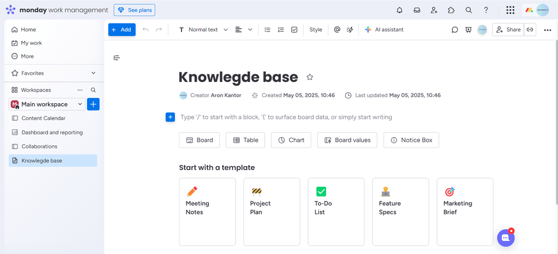Image resolution: width=558 pixels, height=254 pixels.
Task: Click the document viewer avatar in toolbar
Action: pyautogui.click(x=482, y=30)
